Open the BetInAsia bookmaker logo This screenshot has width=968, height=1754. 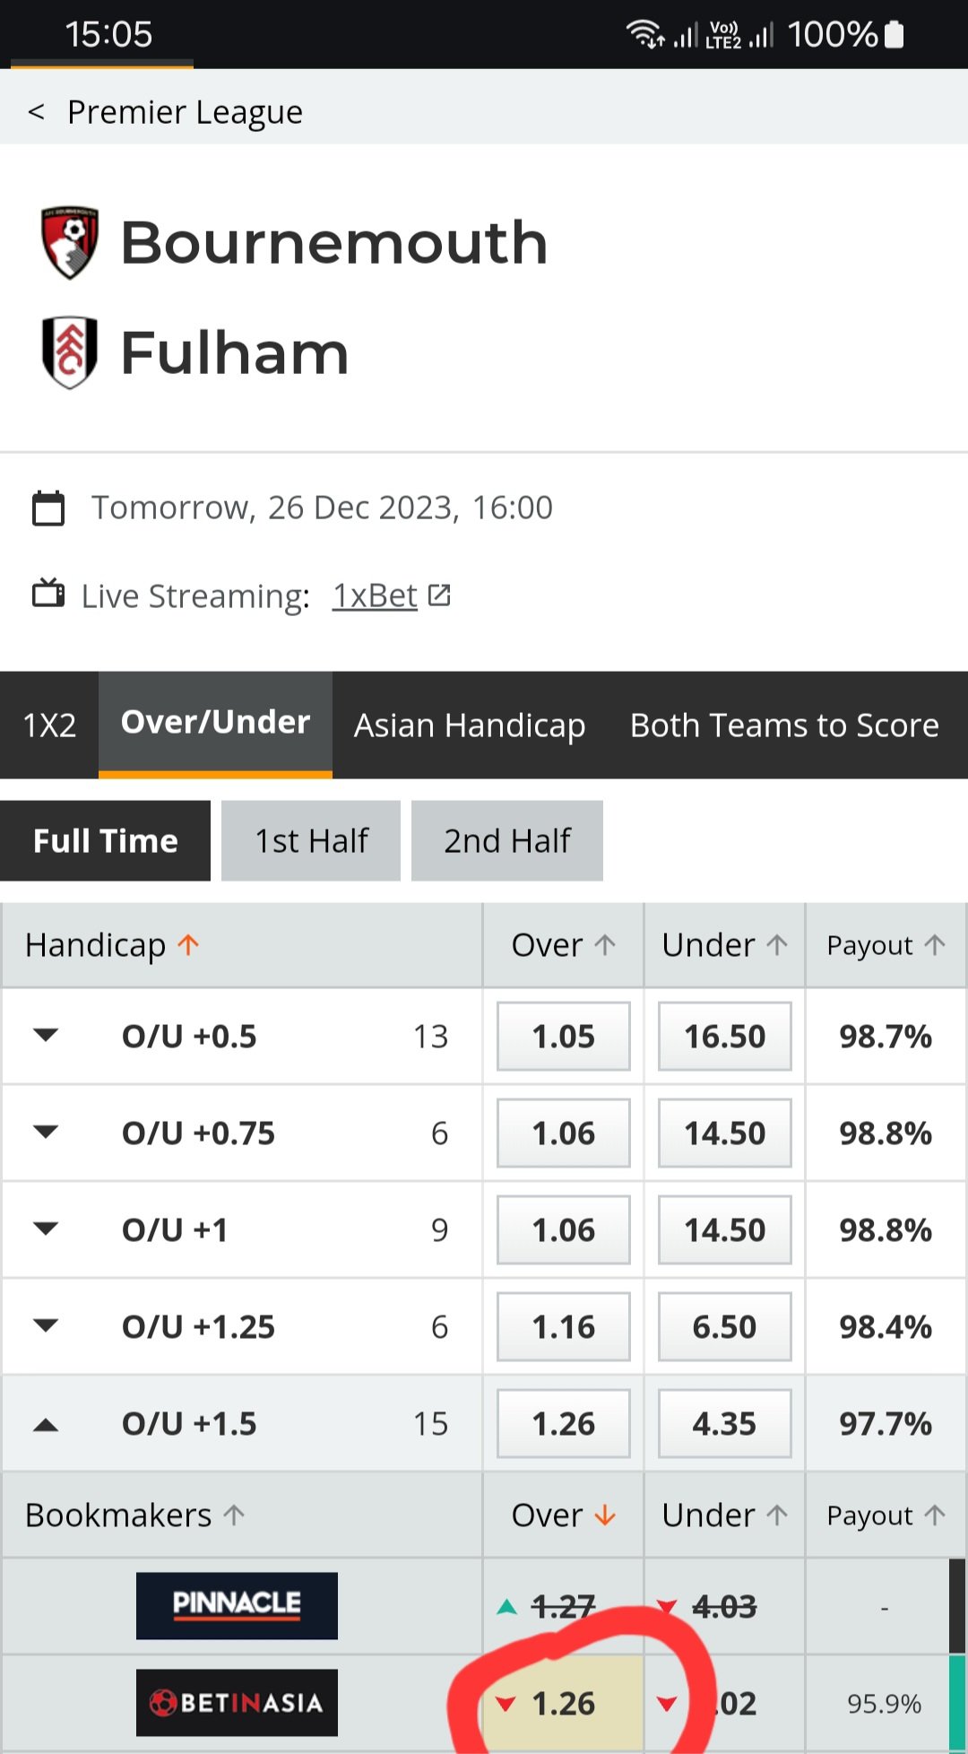click(237, 1702)
